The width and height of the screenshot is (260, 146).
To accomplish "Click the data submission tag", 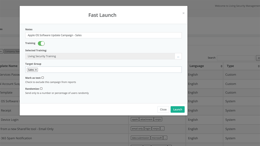I will [140, 138].
